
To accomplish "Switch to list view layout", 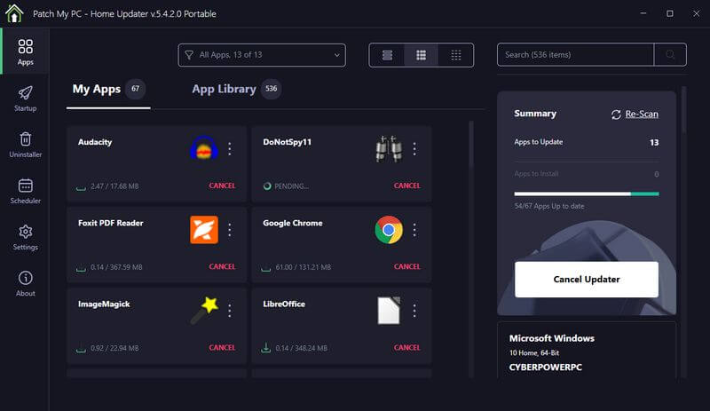I will pyautogui.click(x=387, y=55).
